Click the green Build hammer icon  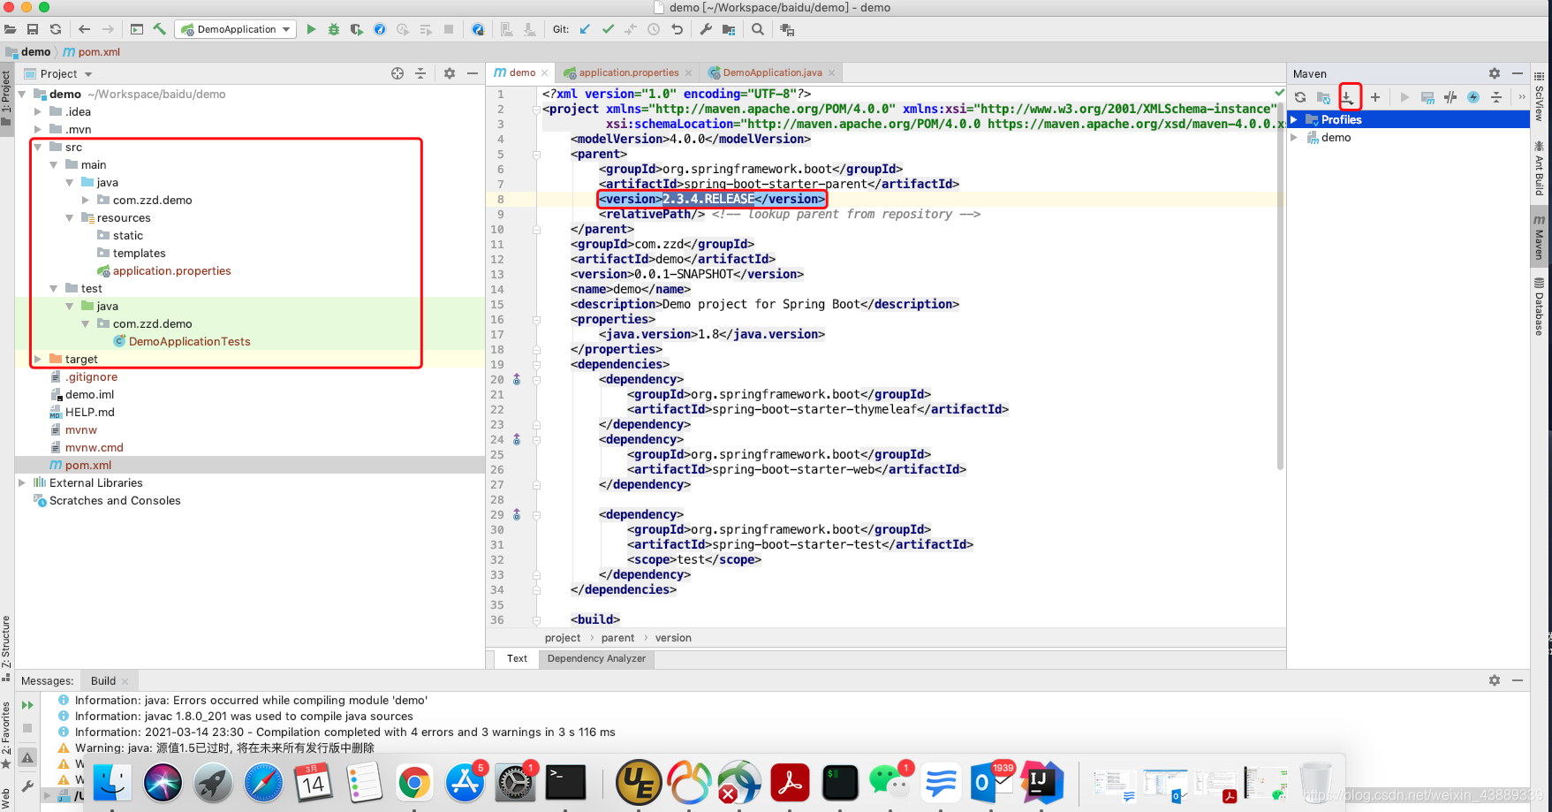click(x=160, y=29)
